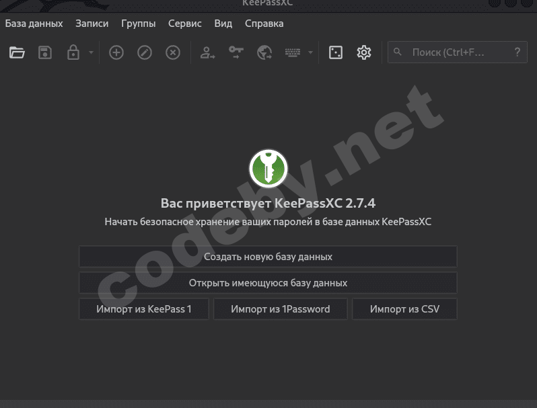Select Импорт из 1Password button
This screenshot has width=537, height=408.
click(281, 309)
